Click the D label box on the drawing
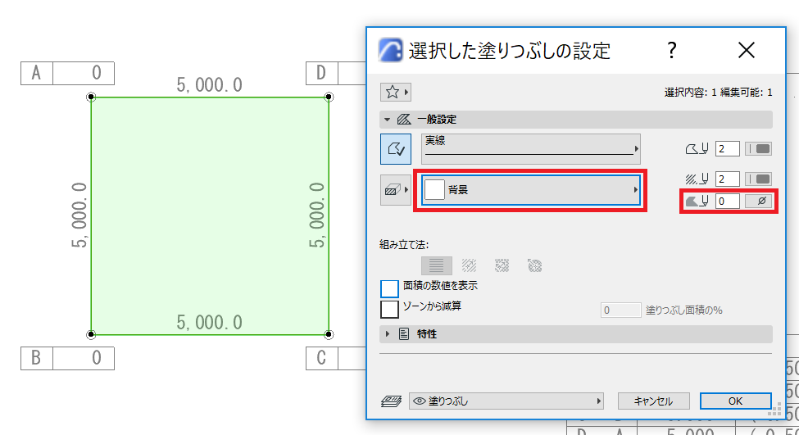This screenshot has height=435, width=799. coord(322,74)
